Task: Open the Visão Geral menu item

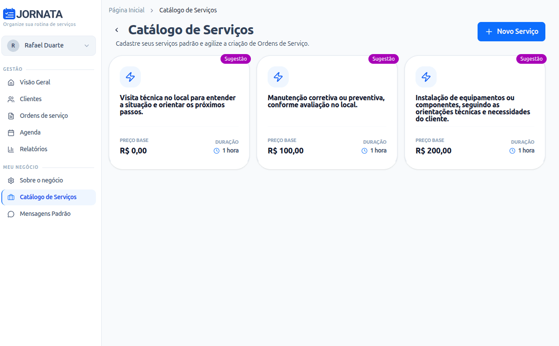Action: [x=35, y=82]
